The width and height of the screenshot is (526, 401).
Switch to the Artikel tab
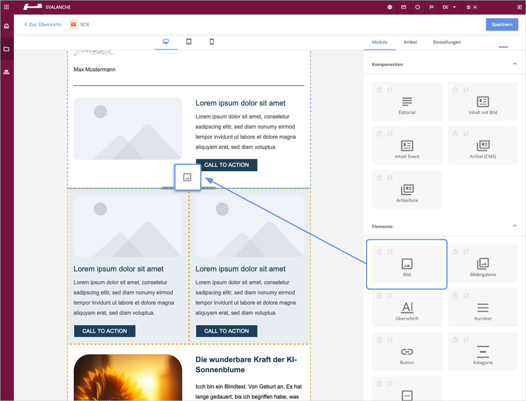410,42
